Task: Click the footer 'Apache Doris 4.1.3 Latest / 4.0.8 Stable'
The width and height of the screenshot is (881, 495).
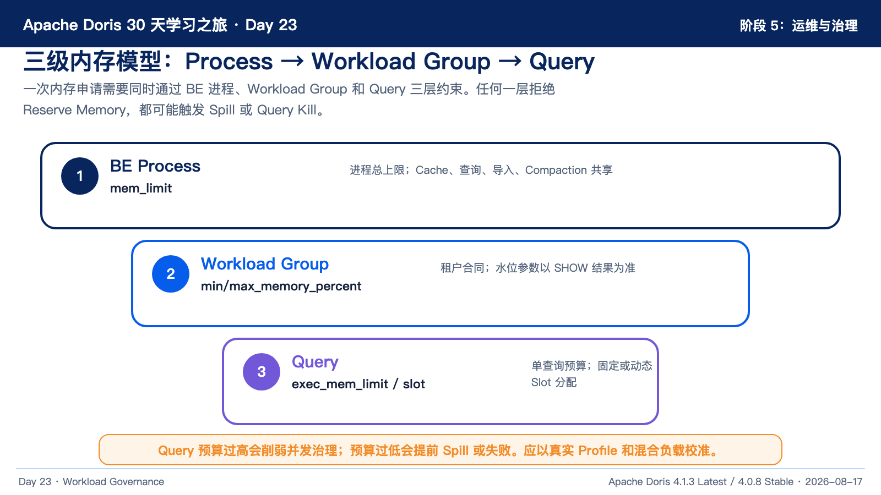Action: [x=701, y=482]
